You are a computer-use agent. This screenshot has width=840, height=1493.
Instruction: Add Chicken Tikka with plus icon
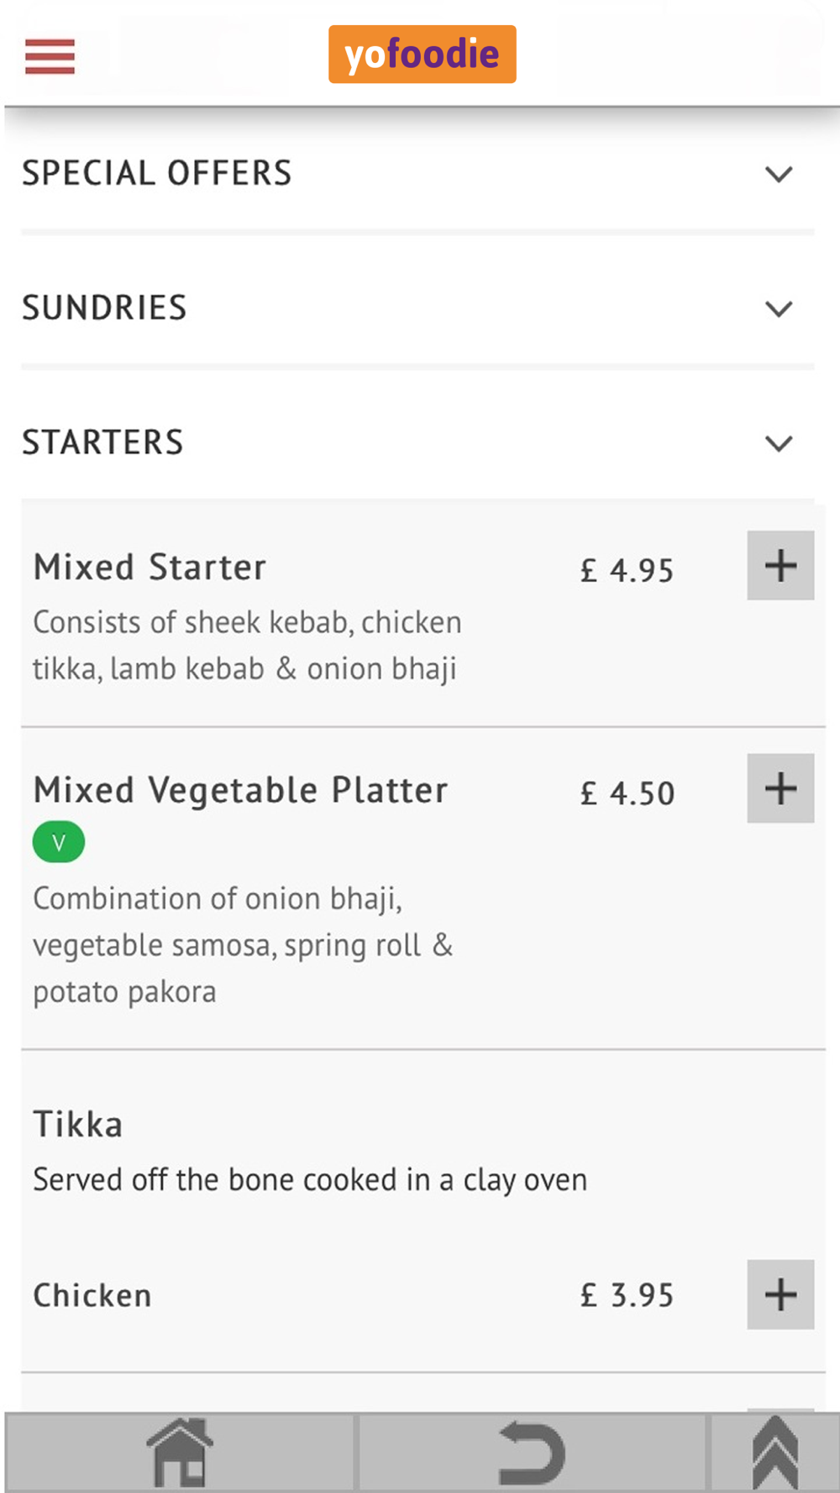click(x=780, y=1294)
